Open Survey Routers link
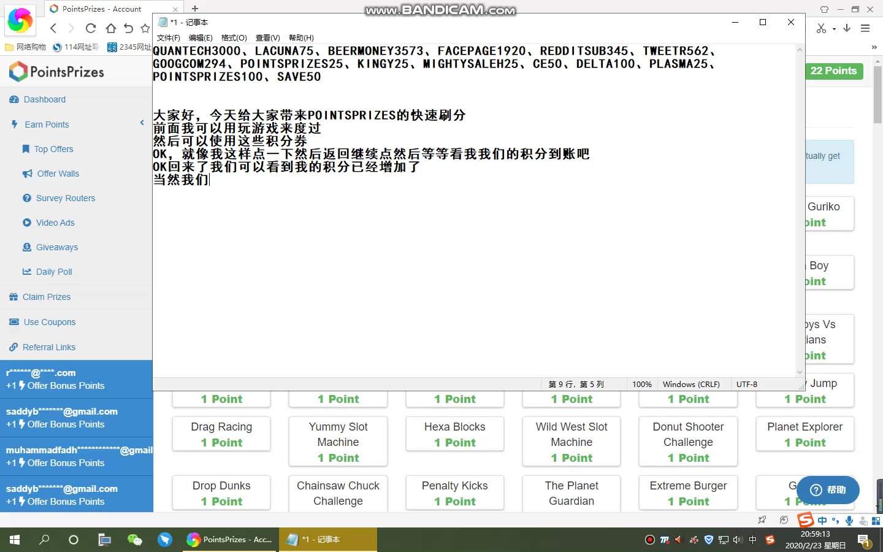The width and height of the screenshot is (883, 552). pos(66,198)
